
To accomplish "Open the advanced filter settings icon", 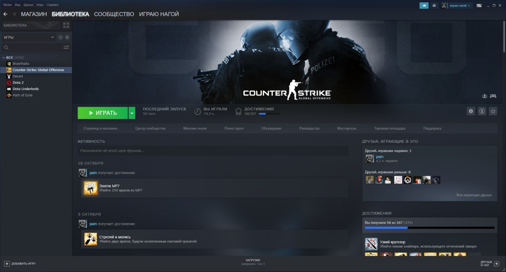I will pos(66,47).
